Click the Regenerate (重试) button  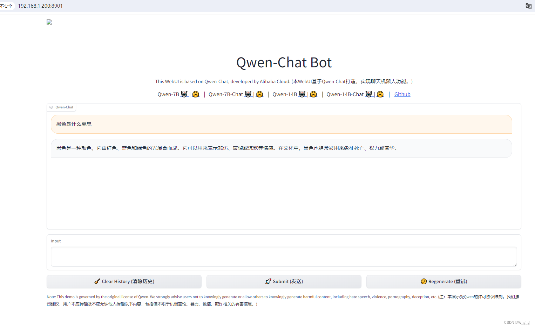pyautogui.click(x=443, y=281)
